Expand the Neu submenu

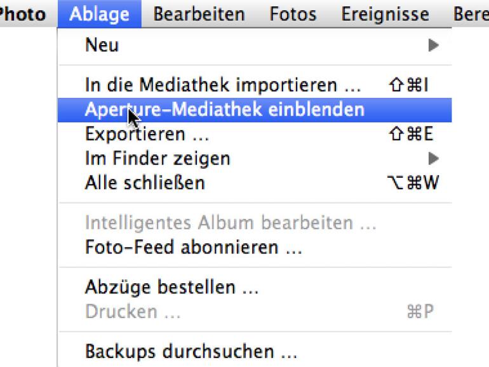tap(254, 45)
